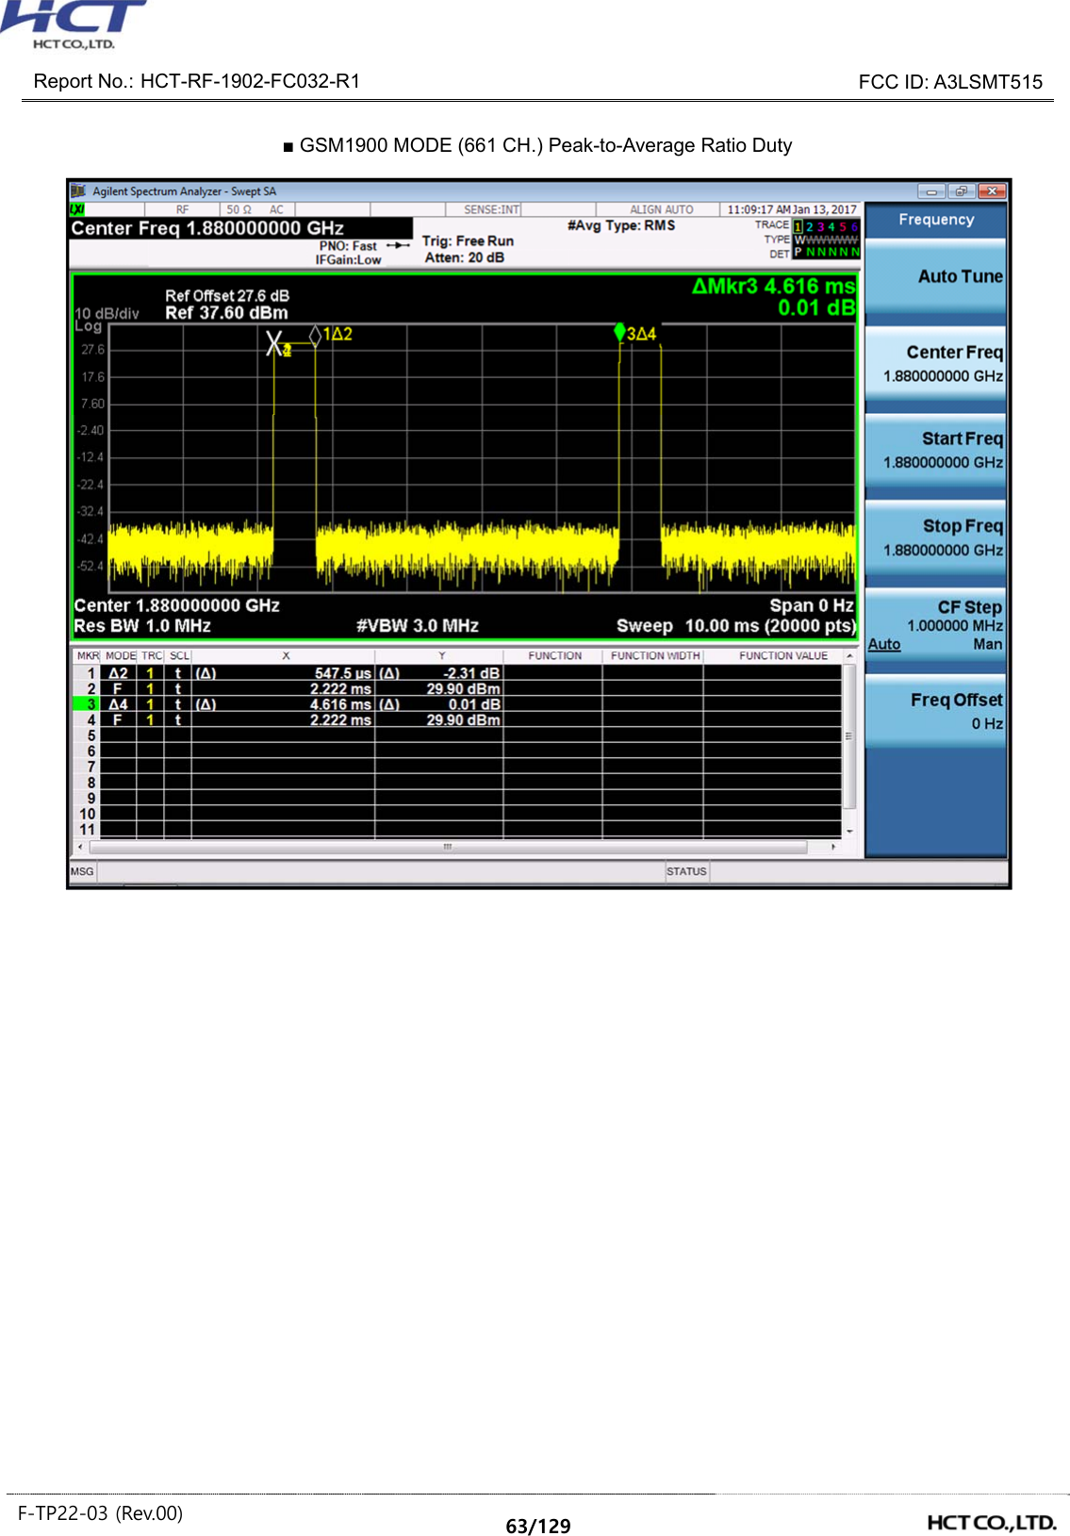Click the horizontal scroll right arrow

(x=833, y=847)
